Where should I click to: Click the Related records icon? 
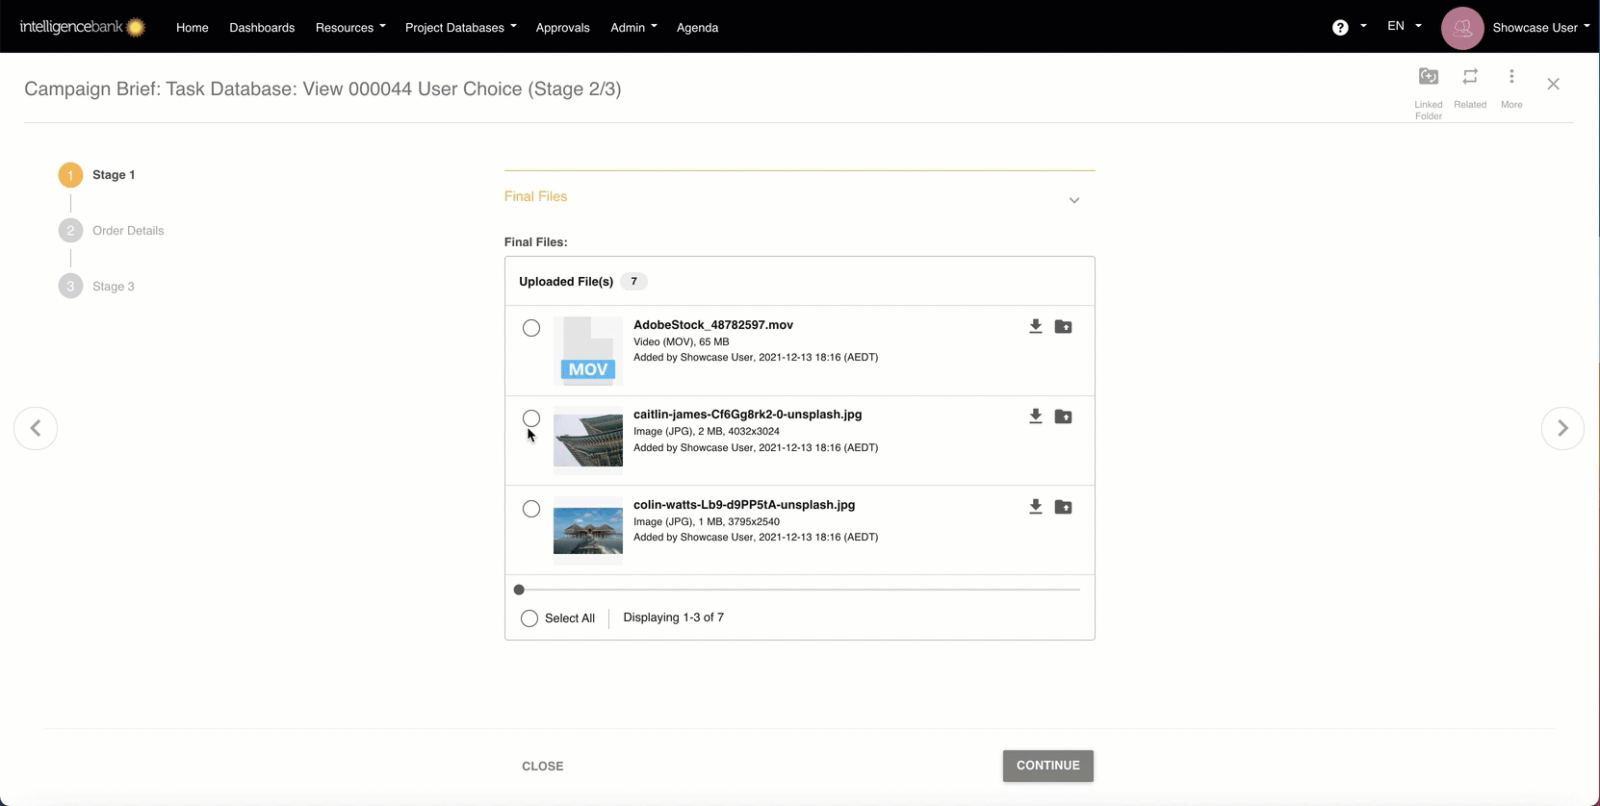[x=1469, y=77]
